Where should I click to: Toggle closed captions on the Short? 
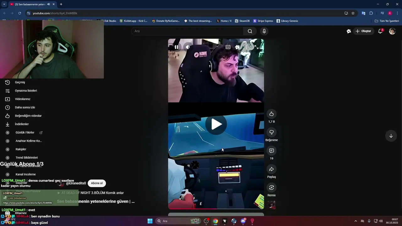228,47
